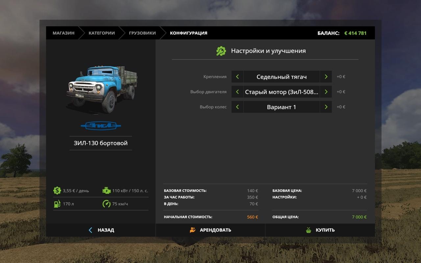Click the shopping basket buy icon

point(309,230)
